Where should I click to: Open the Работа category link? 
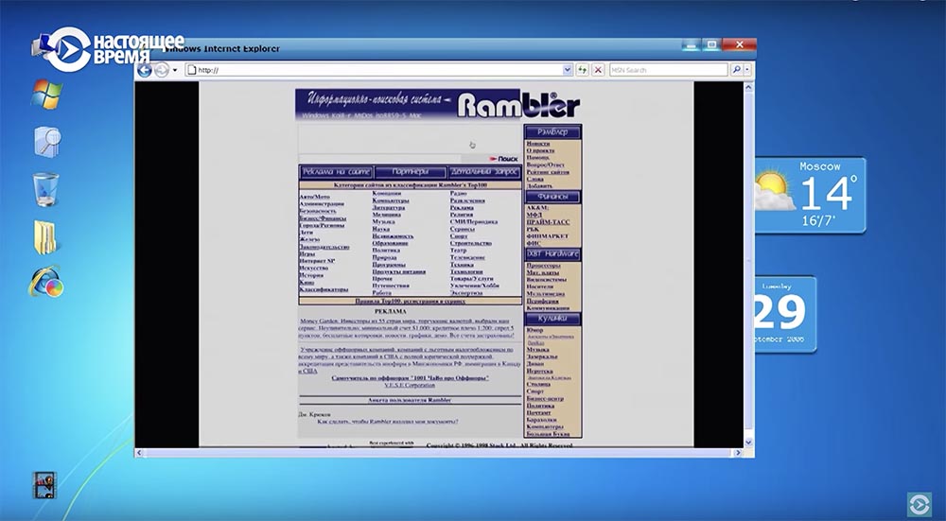[382, 293]
